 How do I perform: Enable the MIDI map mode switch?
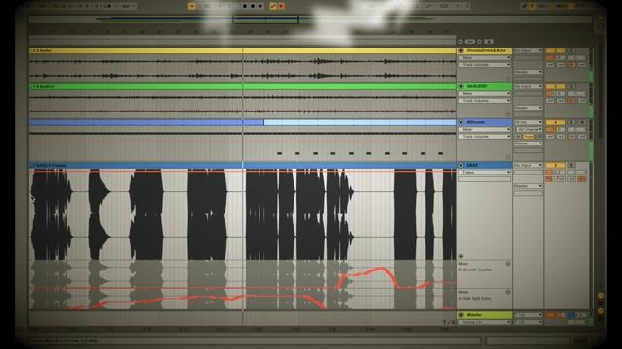pyautogui.click(x=561, y=6)
